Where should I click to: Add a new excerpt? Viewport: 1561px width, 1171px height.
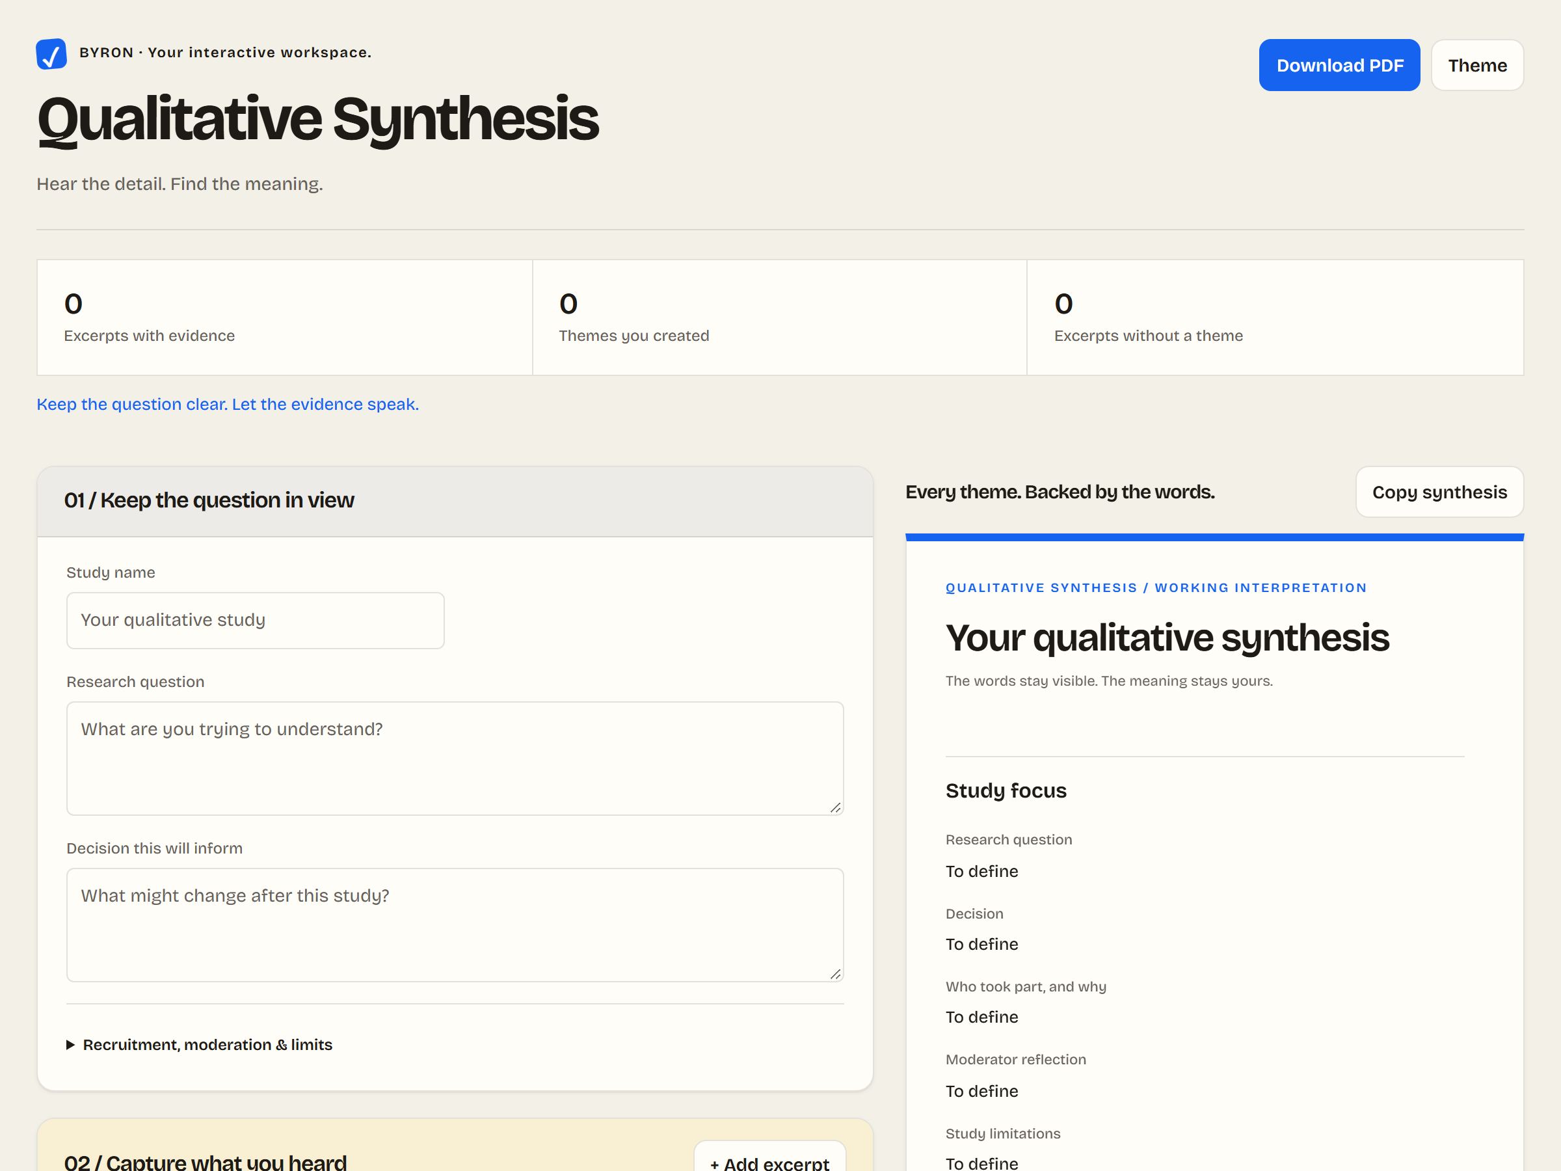[770, 1157]
